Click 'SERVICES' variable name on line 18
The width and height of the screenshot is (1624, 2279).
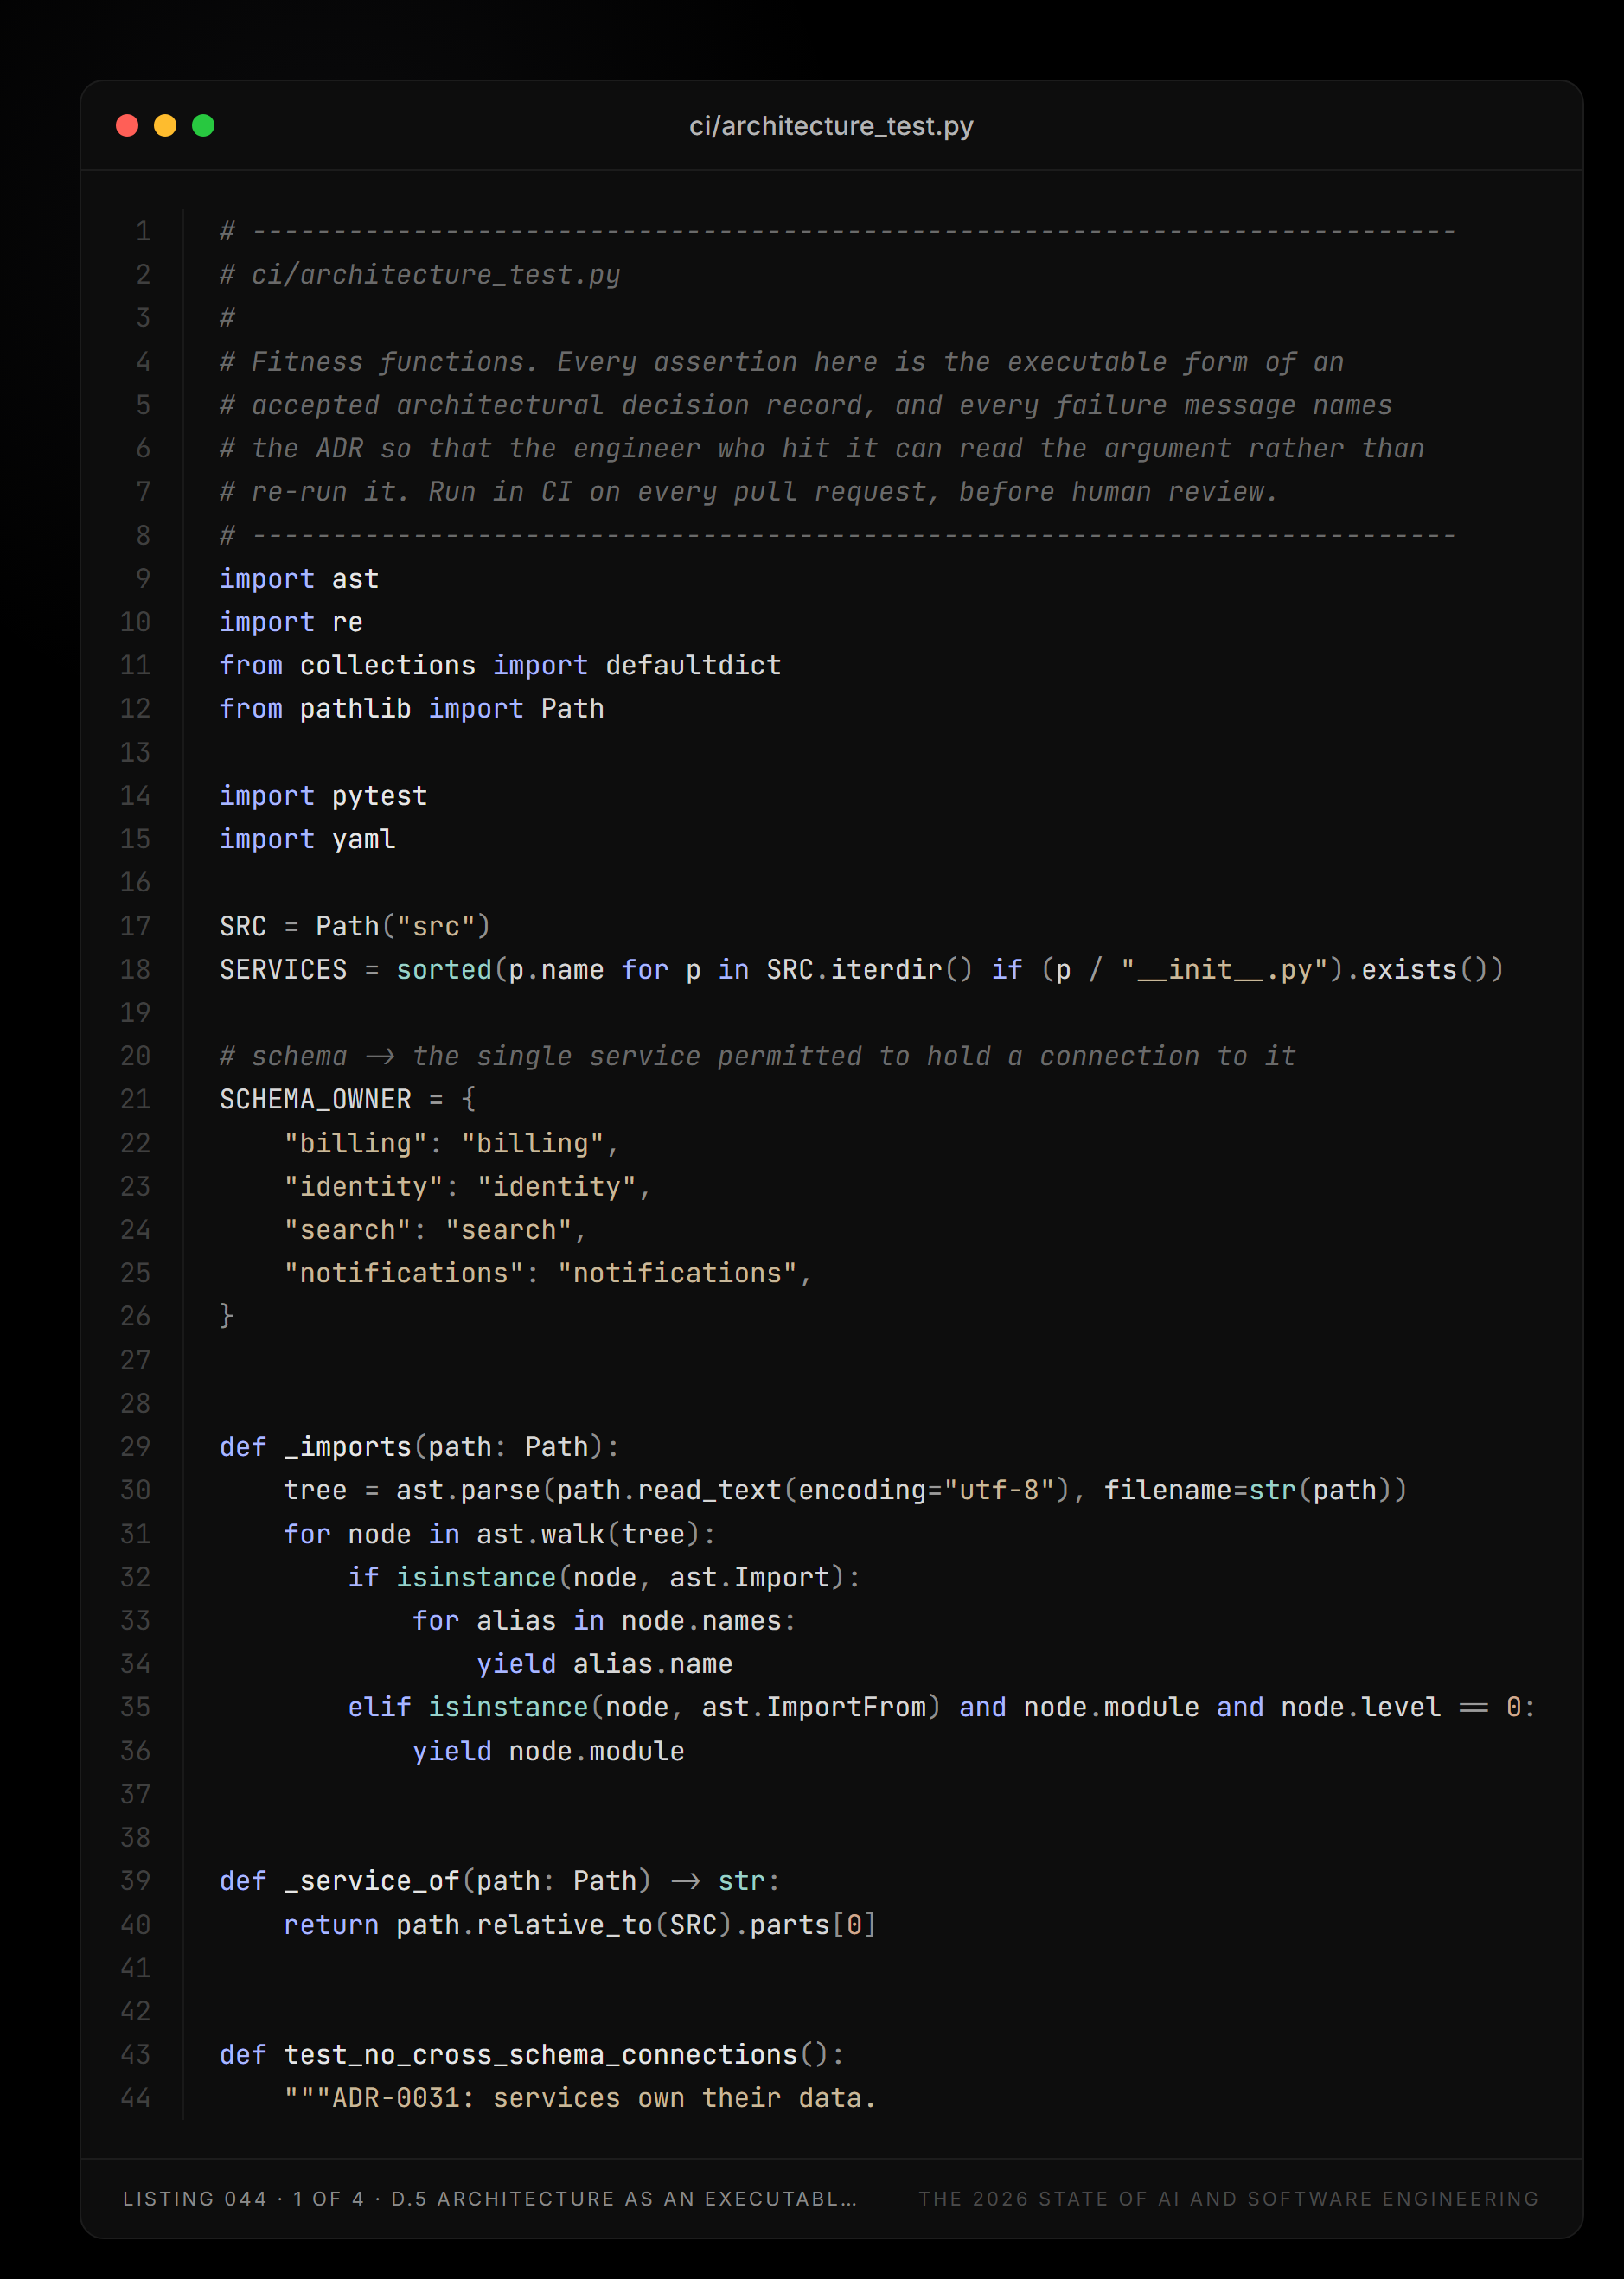283,969
